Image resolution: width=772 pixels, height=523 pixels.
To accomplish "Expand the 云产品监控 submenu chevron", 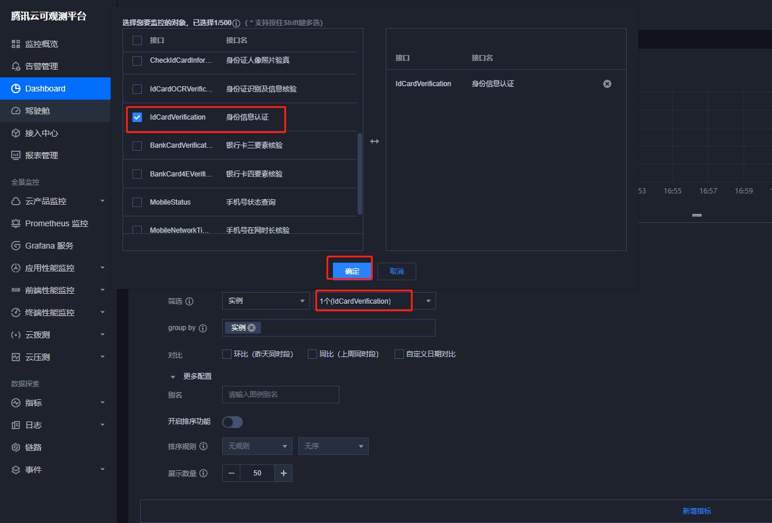I will click(x=103, y=201).
